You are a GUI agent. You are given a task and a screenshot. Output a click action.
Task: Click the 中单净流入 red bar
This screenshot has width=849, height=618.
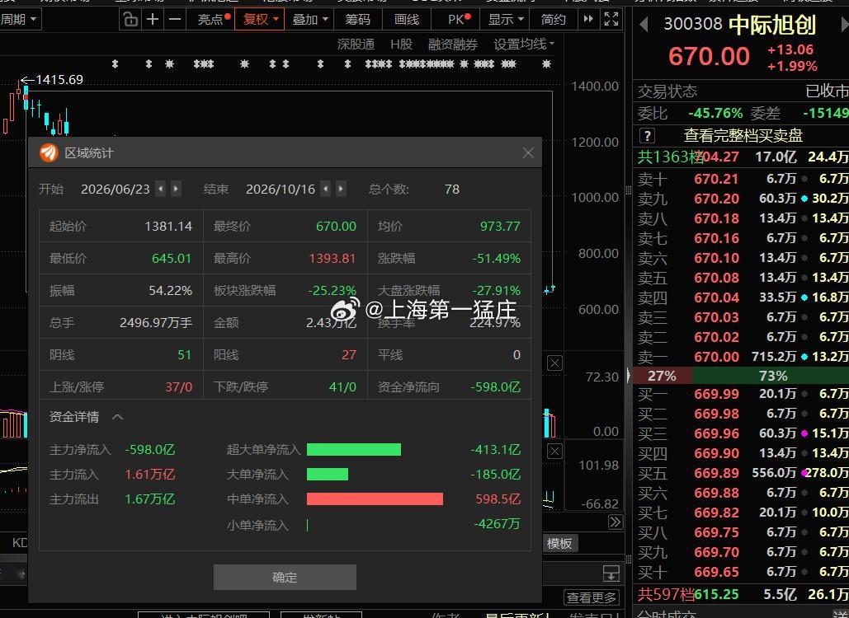(375, 499)
